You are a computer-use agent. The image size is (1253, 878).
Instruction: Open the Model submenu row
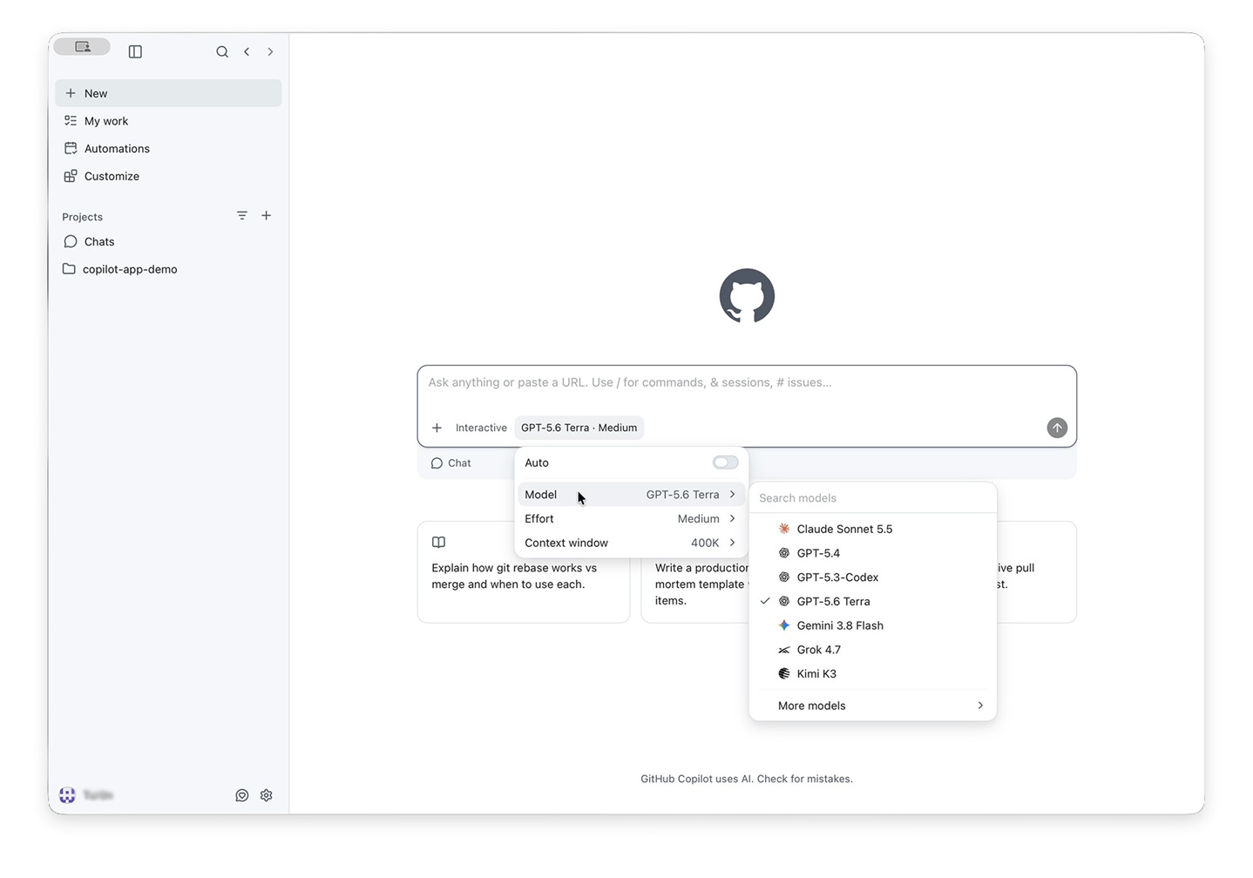point(631,494)
